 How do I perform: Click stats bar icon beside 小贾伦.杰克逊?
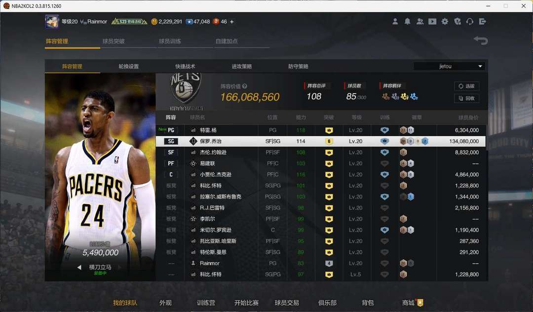[x=193, y=175]
